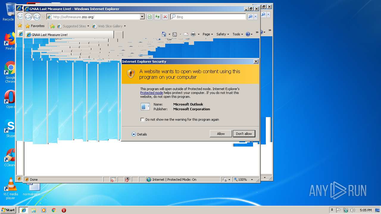The width and height of the screenshot is (381, 214).
Task: Select the VLC media player desktop icon
Action: [x=10, y=188]
